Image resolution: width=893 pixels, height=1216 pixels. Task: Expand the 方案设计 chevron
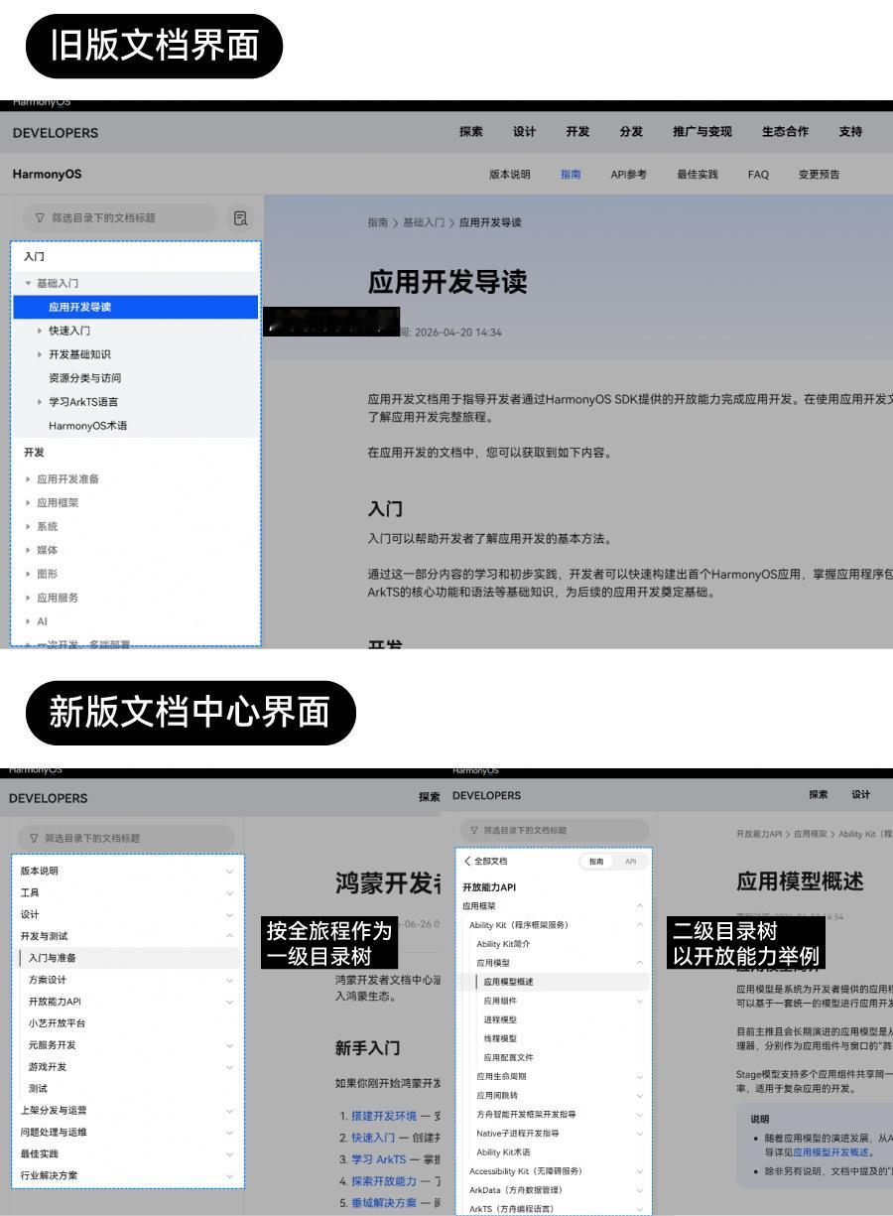click(230, 980)
